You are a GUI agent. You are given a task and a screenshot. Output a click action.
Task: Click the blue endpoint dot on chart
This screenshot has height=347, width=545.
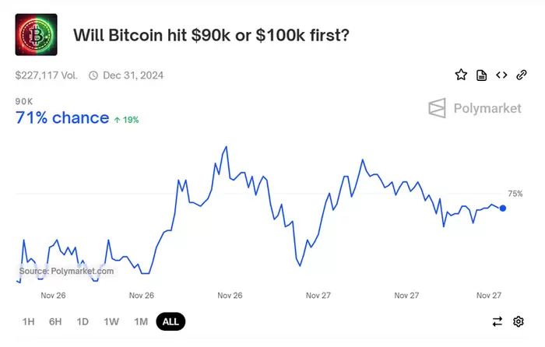(x=503, y=208)
